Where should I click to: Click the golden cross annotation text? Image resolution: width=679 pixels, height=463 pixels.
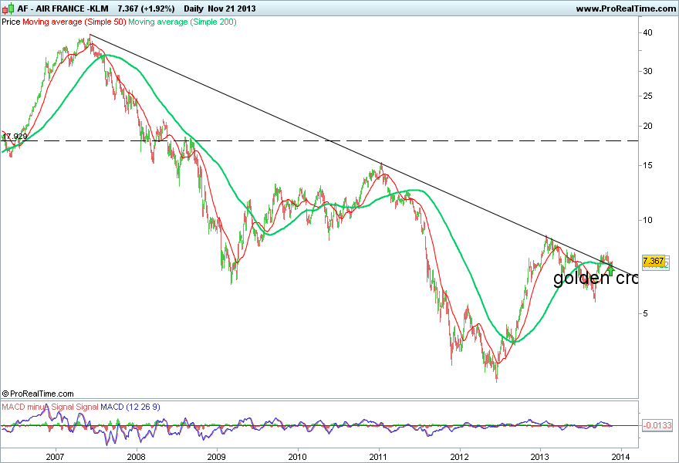[x=596, y=278]
